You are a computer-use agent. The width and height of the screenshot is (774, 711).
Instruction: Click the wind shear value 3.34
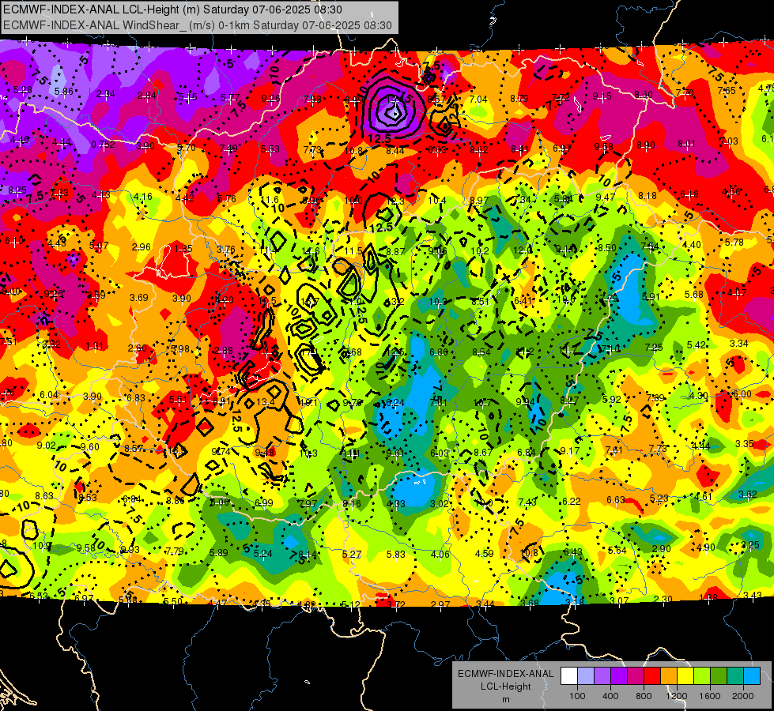739,343
